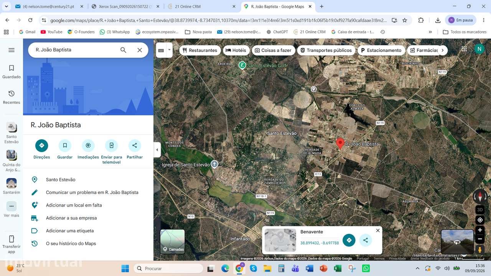Open the Google apps grid icon
Viewport: 491px width, 276px height.
464,49
